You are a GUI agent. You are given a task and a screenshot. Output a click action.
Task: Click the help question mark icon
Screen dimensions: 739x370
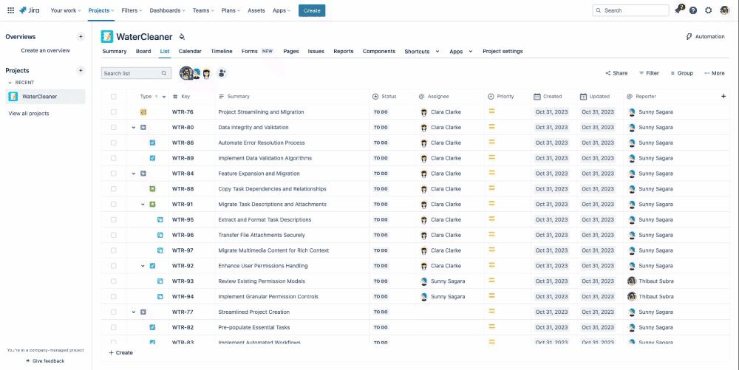693,10
